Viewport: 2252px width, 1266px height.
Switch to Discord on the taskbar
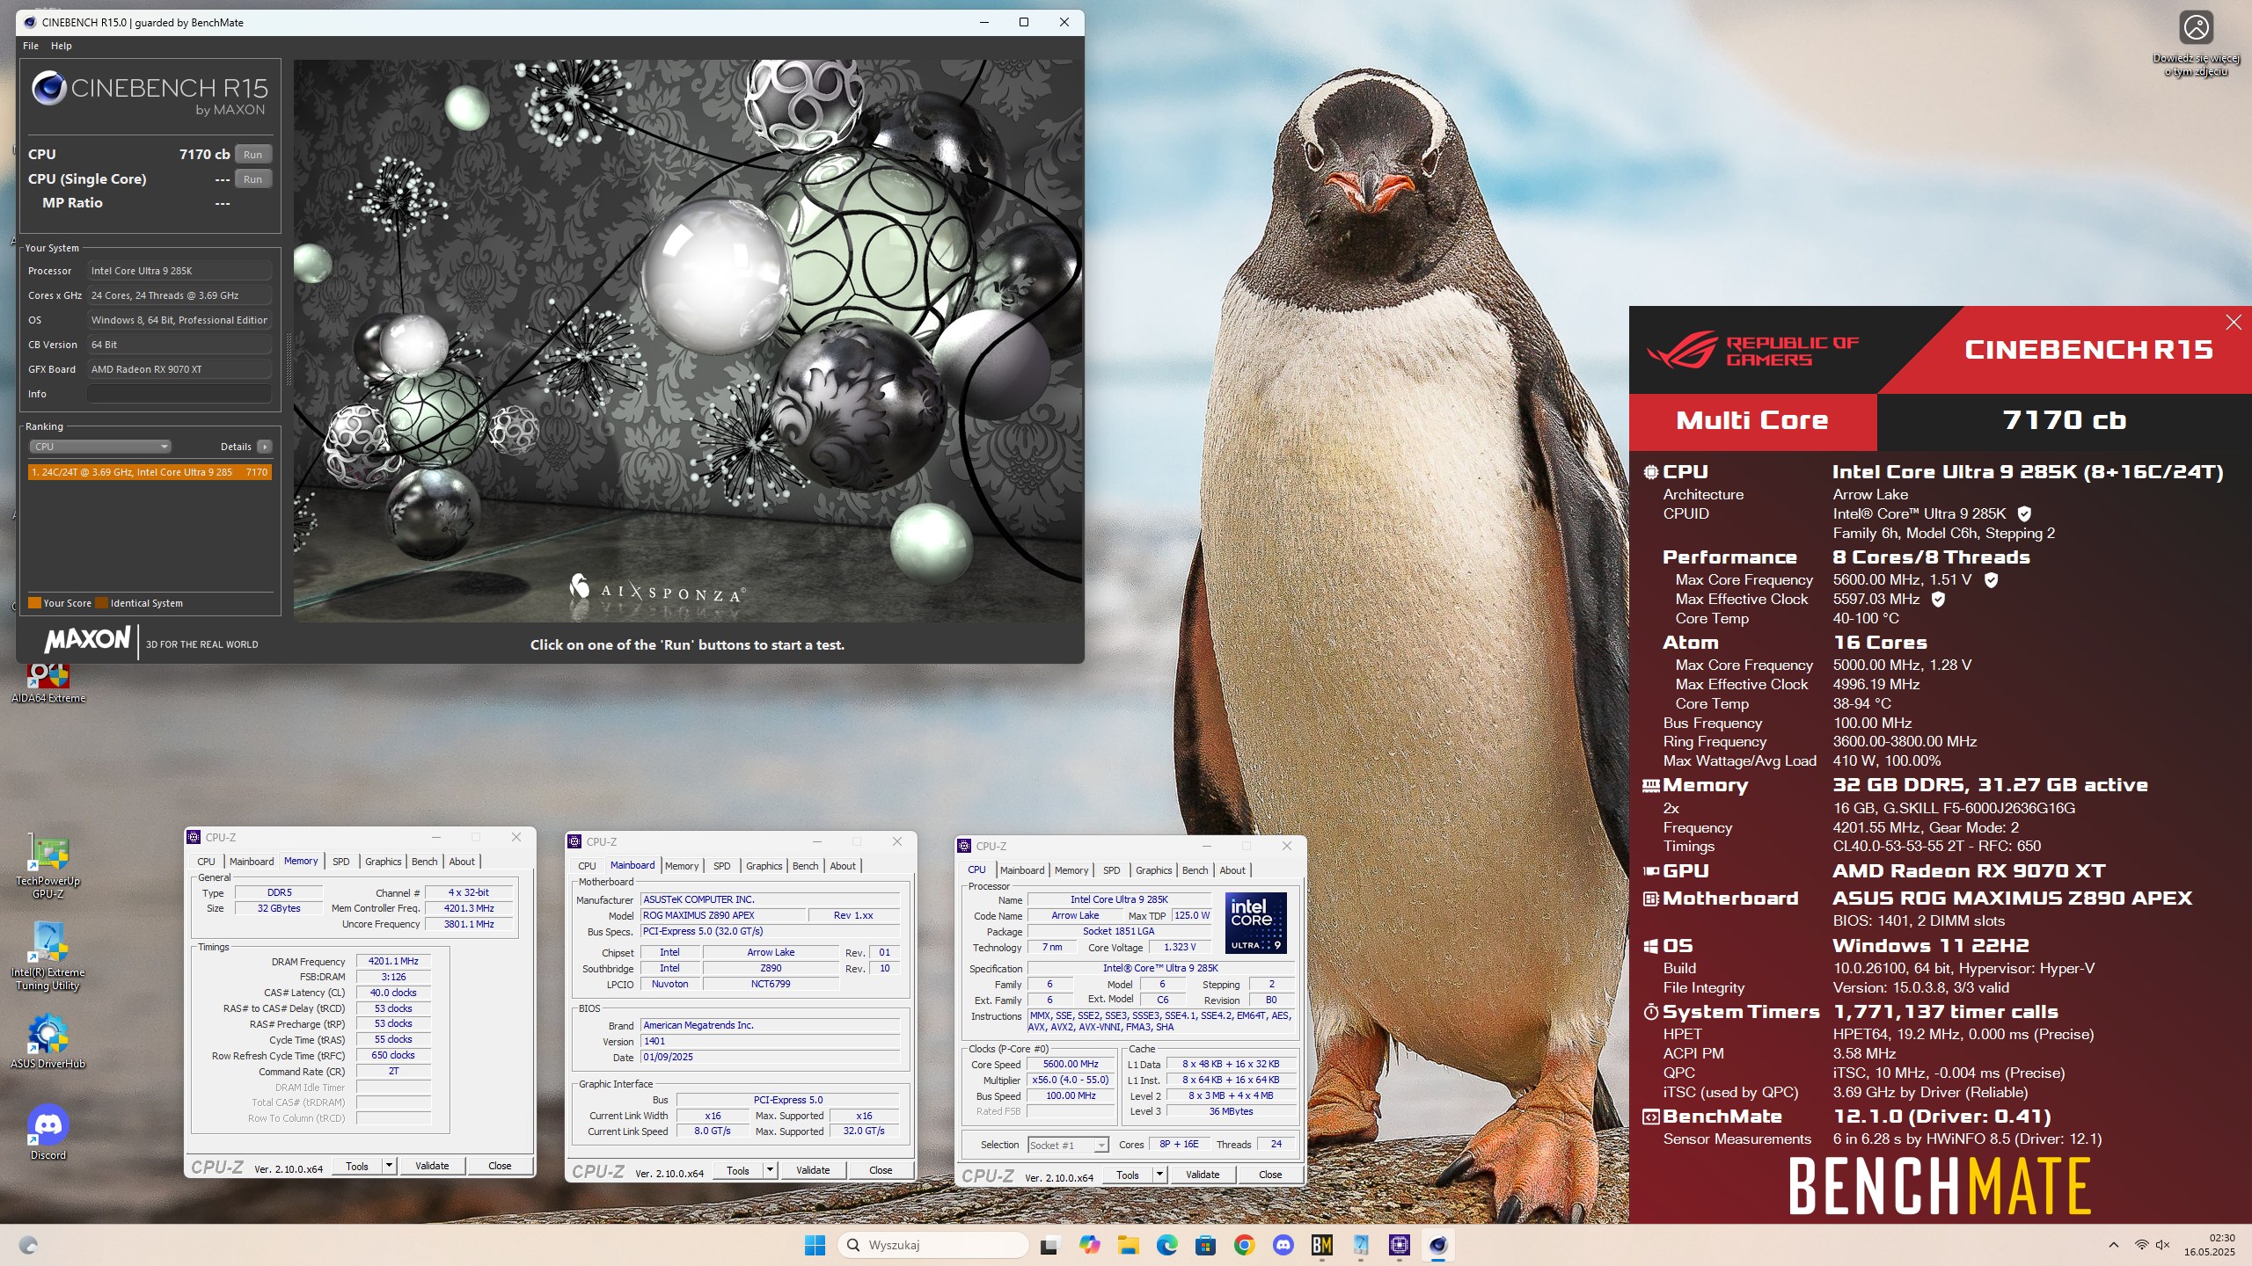(x=1283, y=1245)
